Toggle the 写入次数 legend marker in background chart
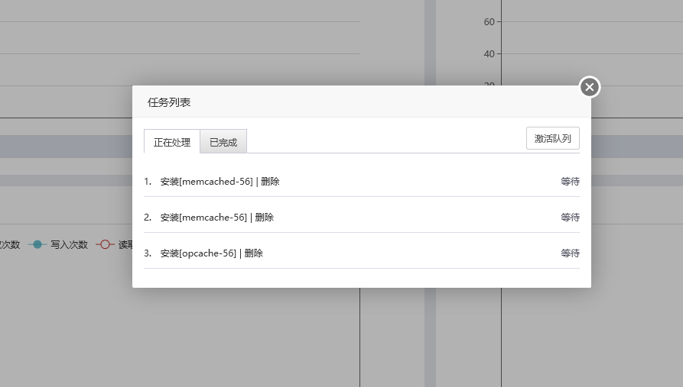This screenshot has width=683, height=387. pos(37,244)
